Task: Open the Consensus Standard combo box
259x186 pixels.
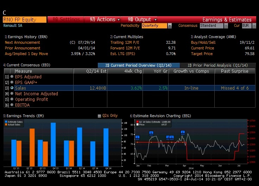Action: pyautogui.click(x=214, y=26)
